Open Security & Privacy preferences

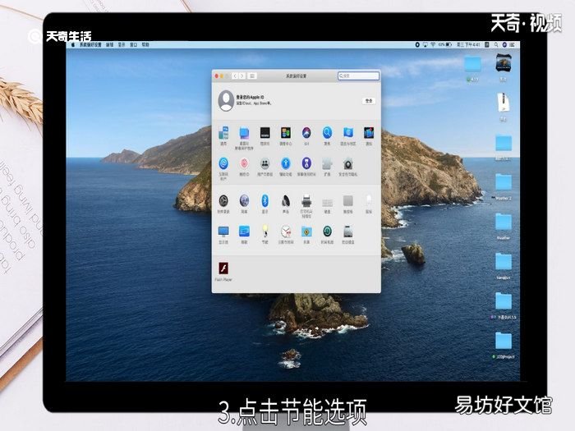pos(348,163)
